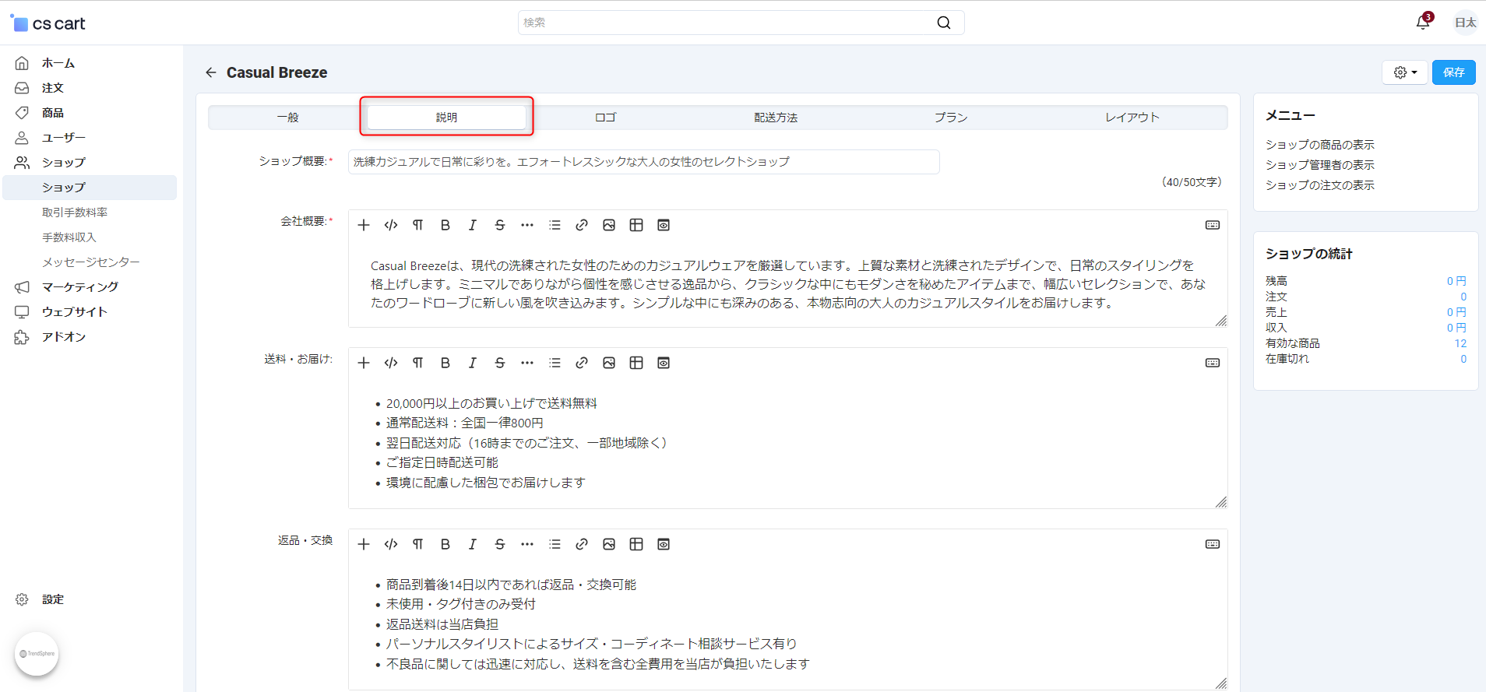
Task: Click the notification bell icon
Action: click(1422, 23)
